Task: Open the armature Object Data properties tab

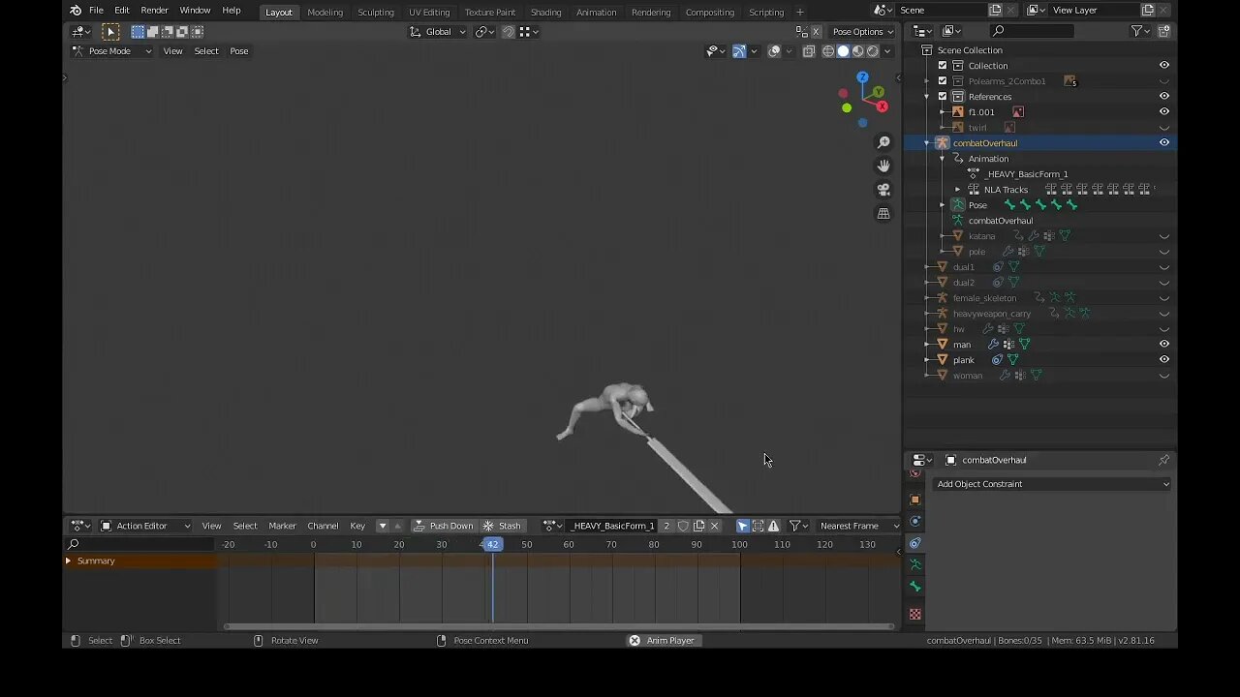Action: [x=914, y=564]
